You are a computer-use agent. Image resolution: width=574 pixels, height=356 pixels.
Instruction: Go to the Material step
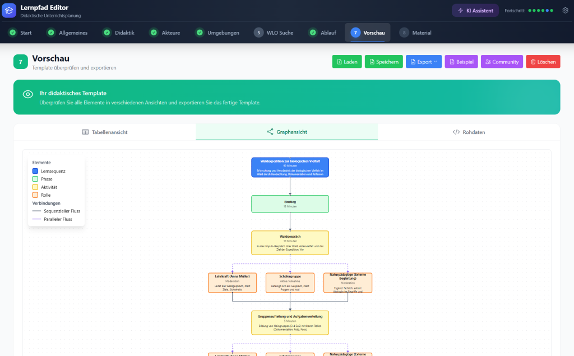point(415,33)
